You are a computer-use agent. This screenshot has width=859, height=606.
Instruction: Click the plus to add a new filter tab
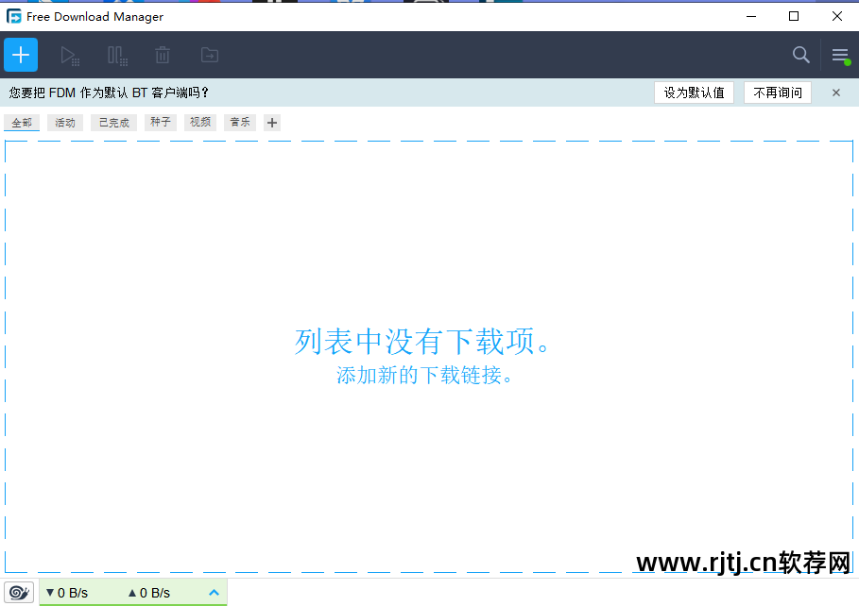271,122
